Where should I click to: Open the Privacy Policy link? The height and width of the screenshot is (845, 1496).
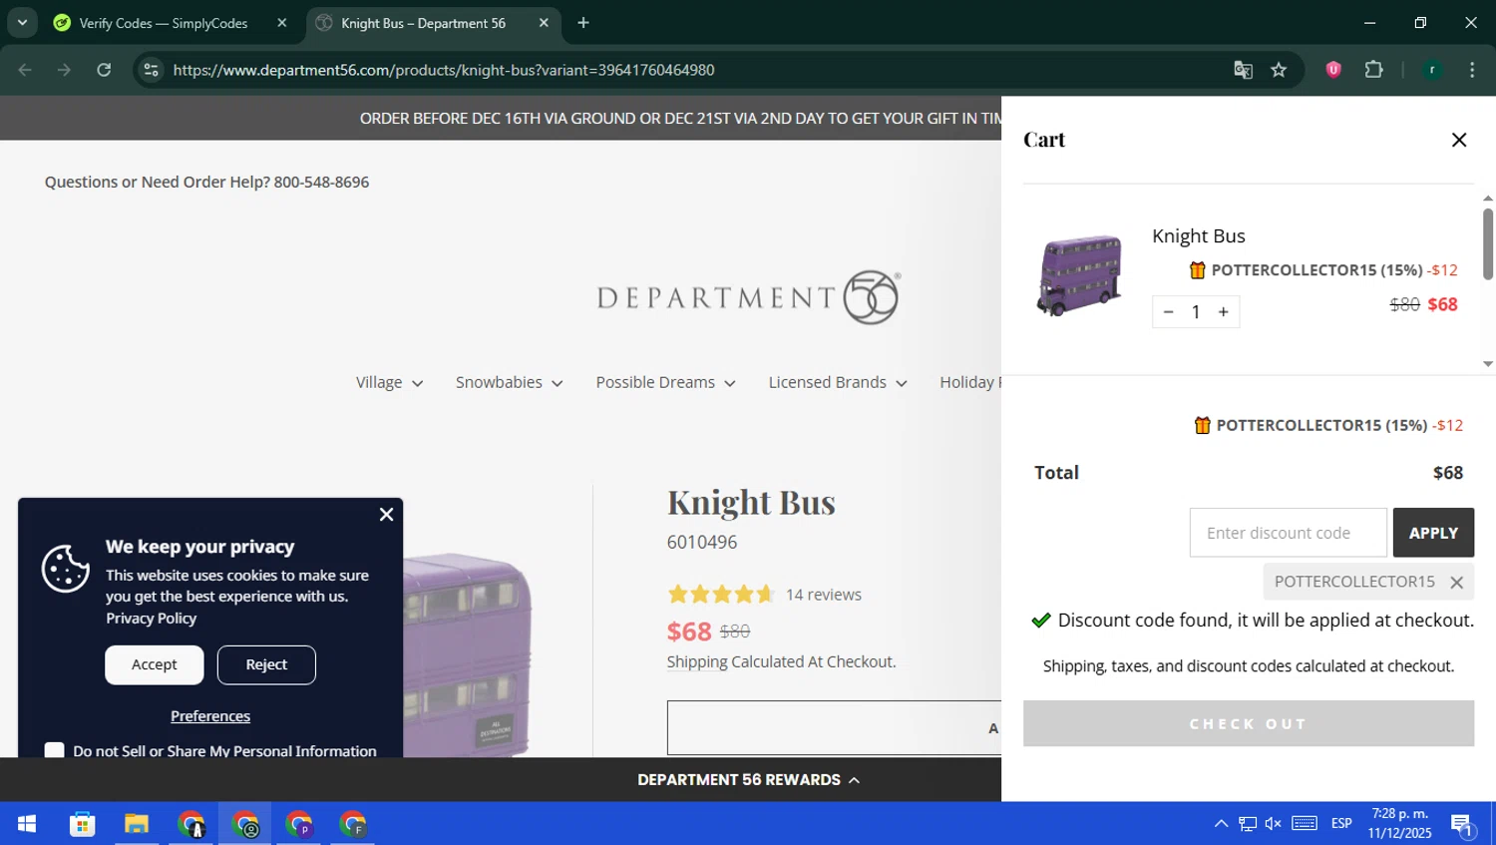152,619
